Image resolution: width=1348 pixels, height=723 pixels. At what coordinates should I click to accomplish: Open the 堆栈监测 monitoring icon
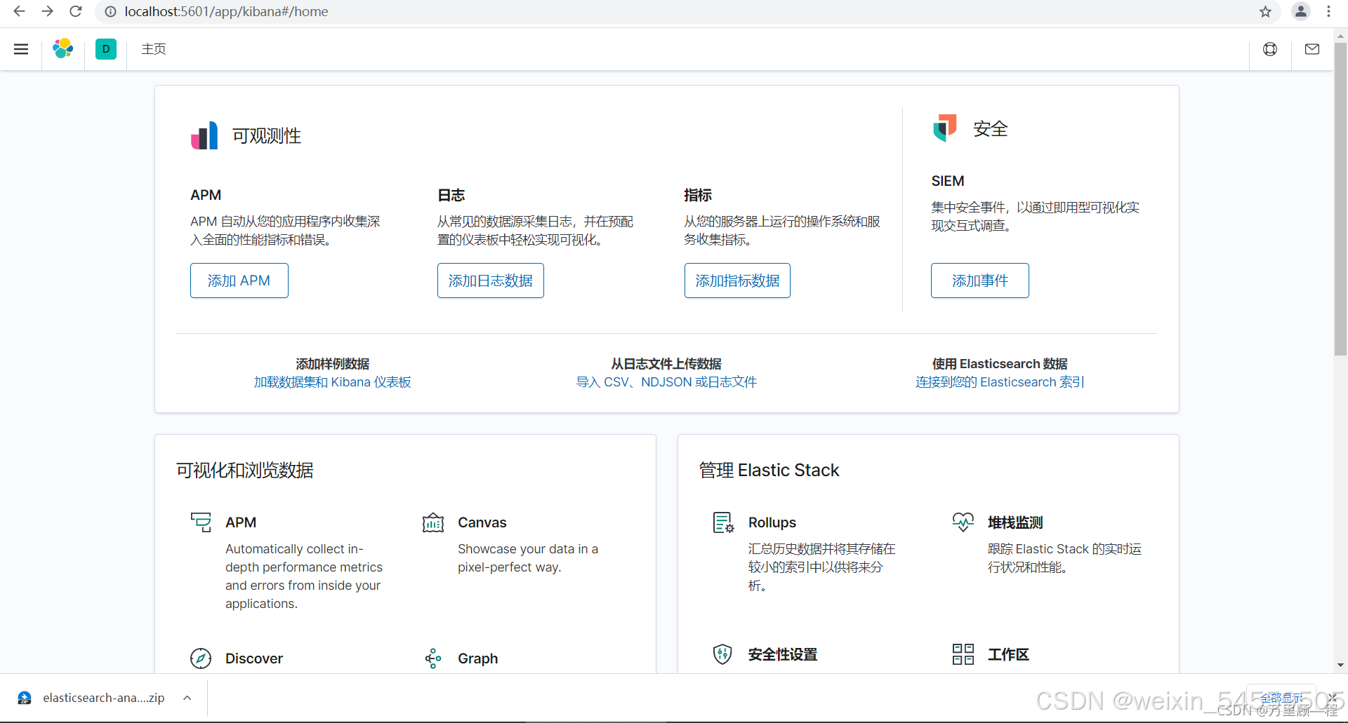pyautogui.click(x=963, y=522)
